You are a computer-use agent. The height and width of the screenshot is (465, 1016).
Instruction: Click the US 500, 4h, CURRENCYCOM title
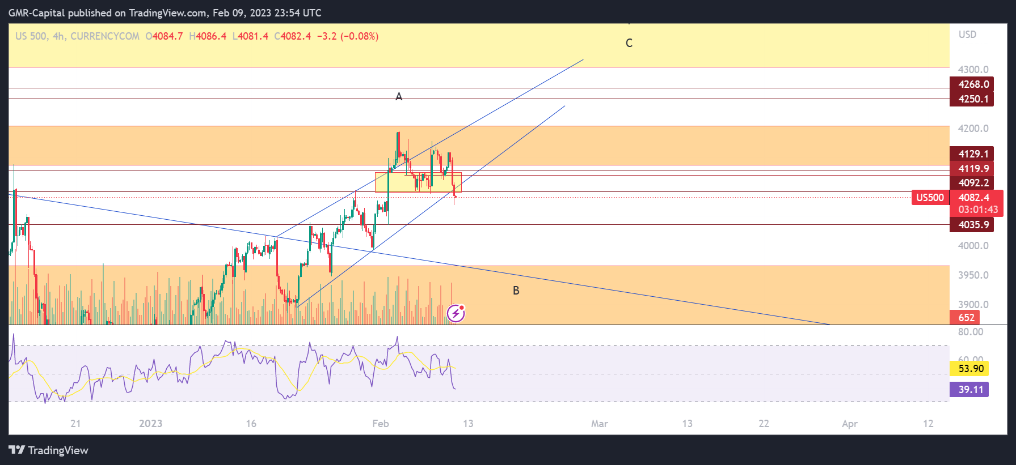click(77, 36)
